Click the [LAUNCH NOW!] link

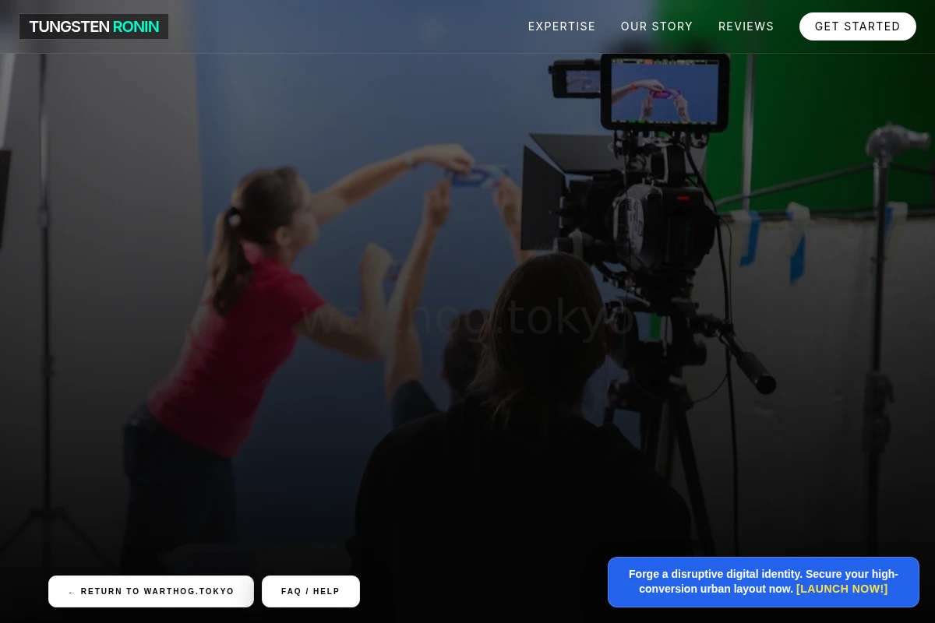coord(841,589)
